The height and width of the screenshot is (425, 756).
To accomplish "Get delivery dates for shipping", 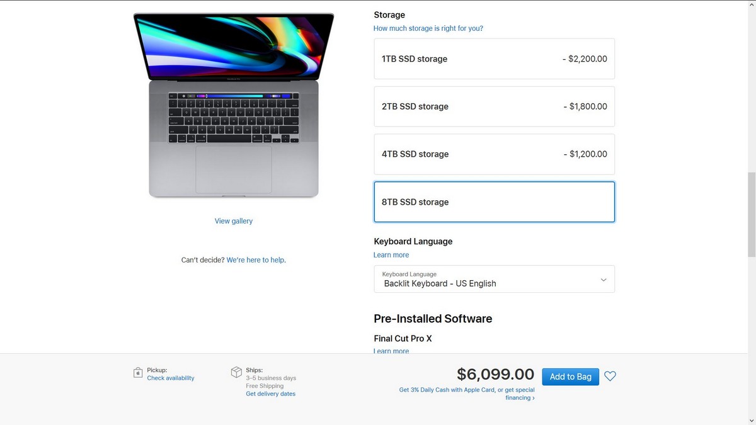I will pos(270,394).
